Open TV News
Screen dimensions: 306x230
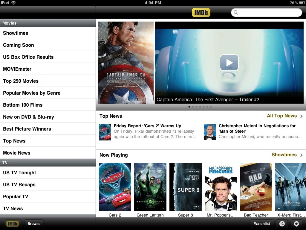click(x=48, y=208)
